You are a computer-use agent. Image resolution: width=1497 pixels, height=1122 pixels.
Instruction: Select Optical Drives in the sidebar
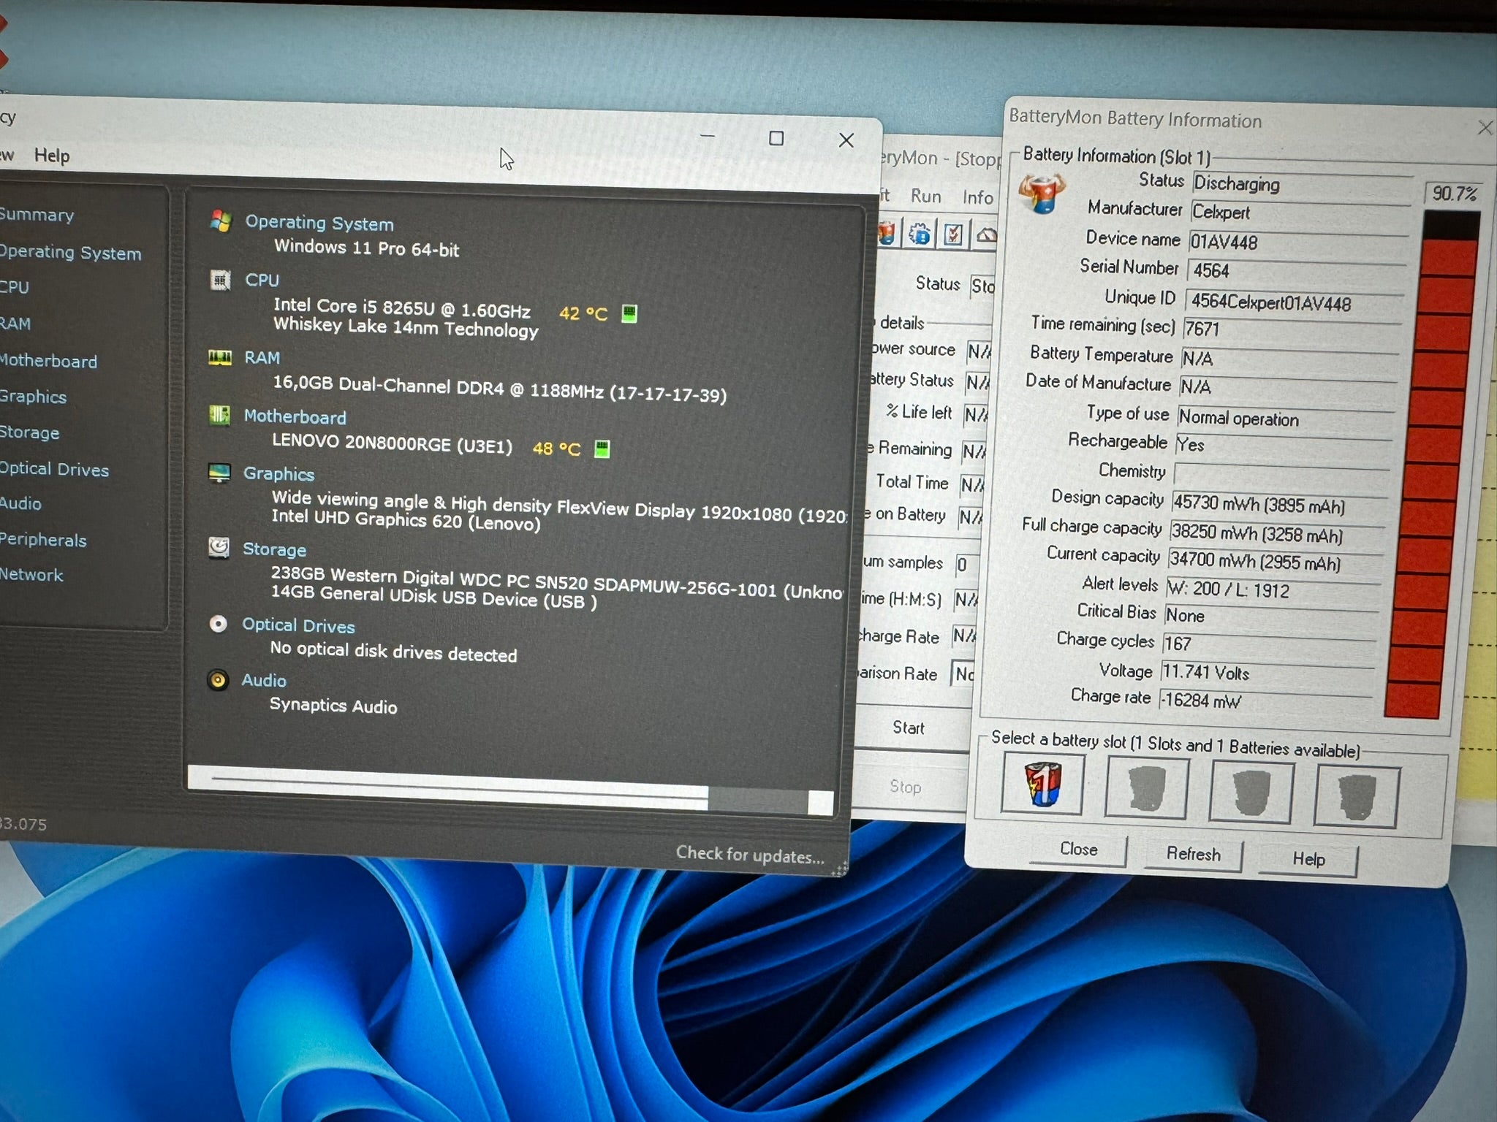(54, 469)
